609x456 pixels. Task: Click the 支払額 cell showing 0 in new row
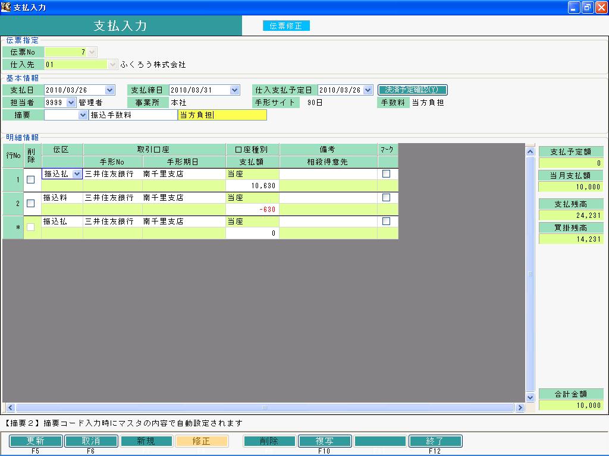[x=252, y=233]
